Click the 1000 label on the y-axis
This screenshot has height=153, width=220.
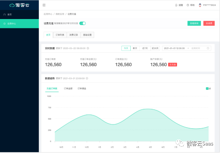[49, 96]
